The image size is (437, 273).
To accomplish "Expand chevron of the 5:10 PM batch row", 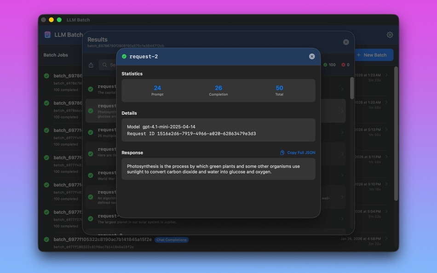I will tap(386, 184).
